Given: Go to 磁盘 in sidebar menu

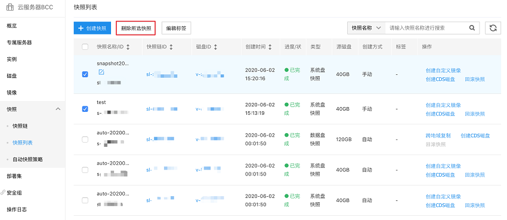Looking at the screenshot, I should pyautogui.click(x=12, y=76).
